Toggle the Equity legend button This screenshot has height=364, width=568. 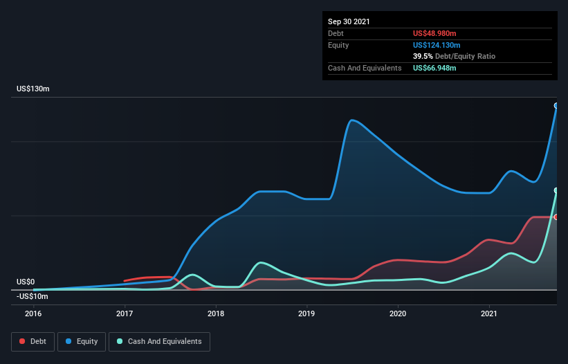coord(82,342)
